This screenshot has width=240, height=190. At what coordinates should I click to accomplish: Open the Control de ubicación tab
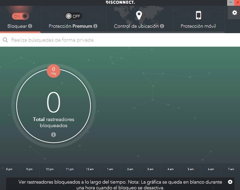point(139,19)
